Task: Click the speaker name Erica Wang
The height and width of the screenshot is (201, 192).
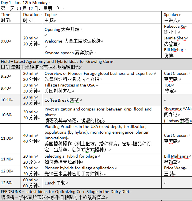Action: coord(174,168)
